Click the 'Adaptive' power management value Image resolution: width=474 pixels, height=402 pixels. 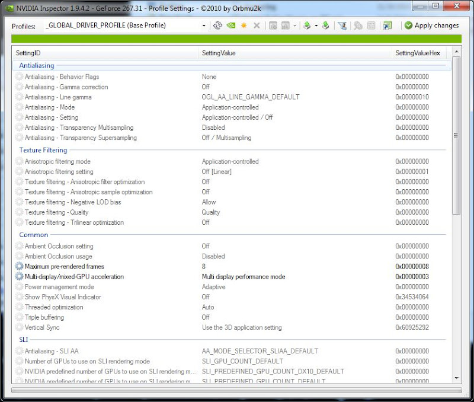pyautogui.click(x=213, y=287)
